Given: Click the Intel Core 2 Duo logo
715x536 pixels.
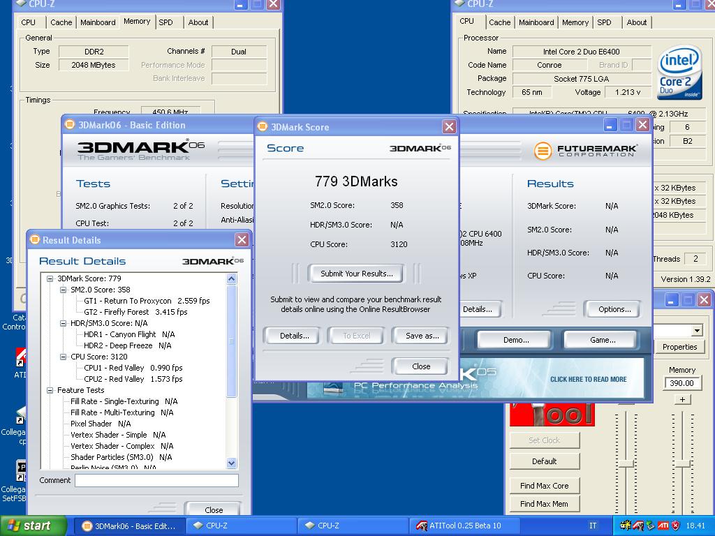Looking at the screenshot, I should coord(679,73).
